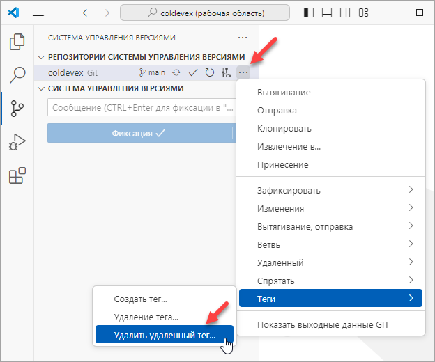This screenshot has height=362, width=435.
Task: Open the Extensions view icon
Action: click(17, 175)
